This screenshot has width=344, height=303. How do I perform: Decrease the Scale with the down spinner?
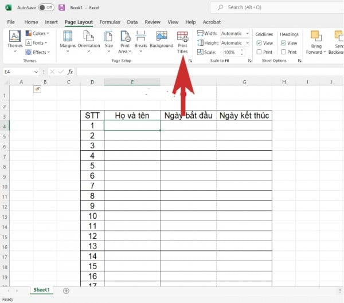(x=242, y=54)
